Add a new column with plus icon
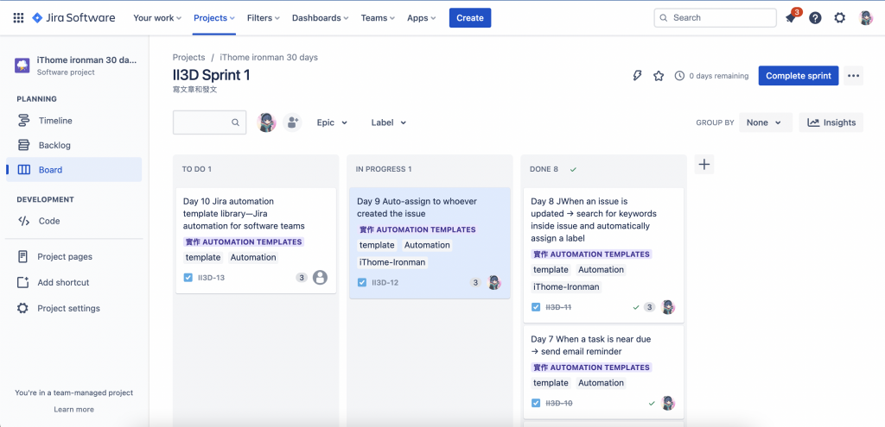This screenshot has height=427, width=885. [x=704, y=165]
